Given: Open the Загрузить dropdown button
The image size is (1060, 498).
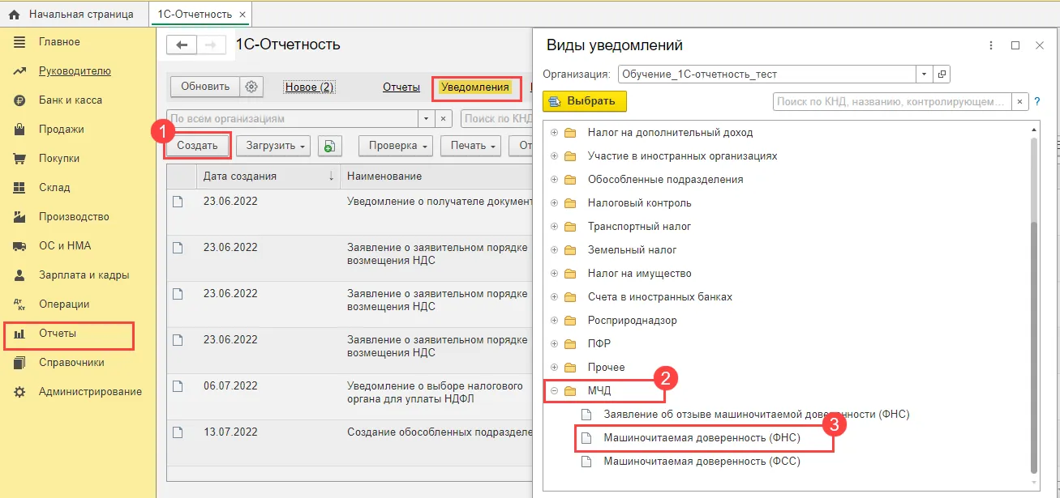Looking at the screenshot, I should pyautogui.click(x=273, y=146).
